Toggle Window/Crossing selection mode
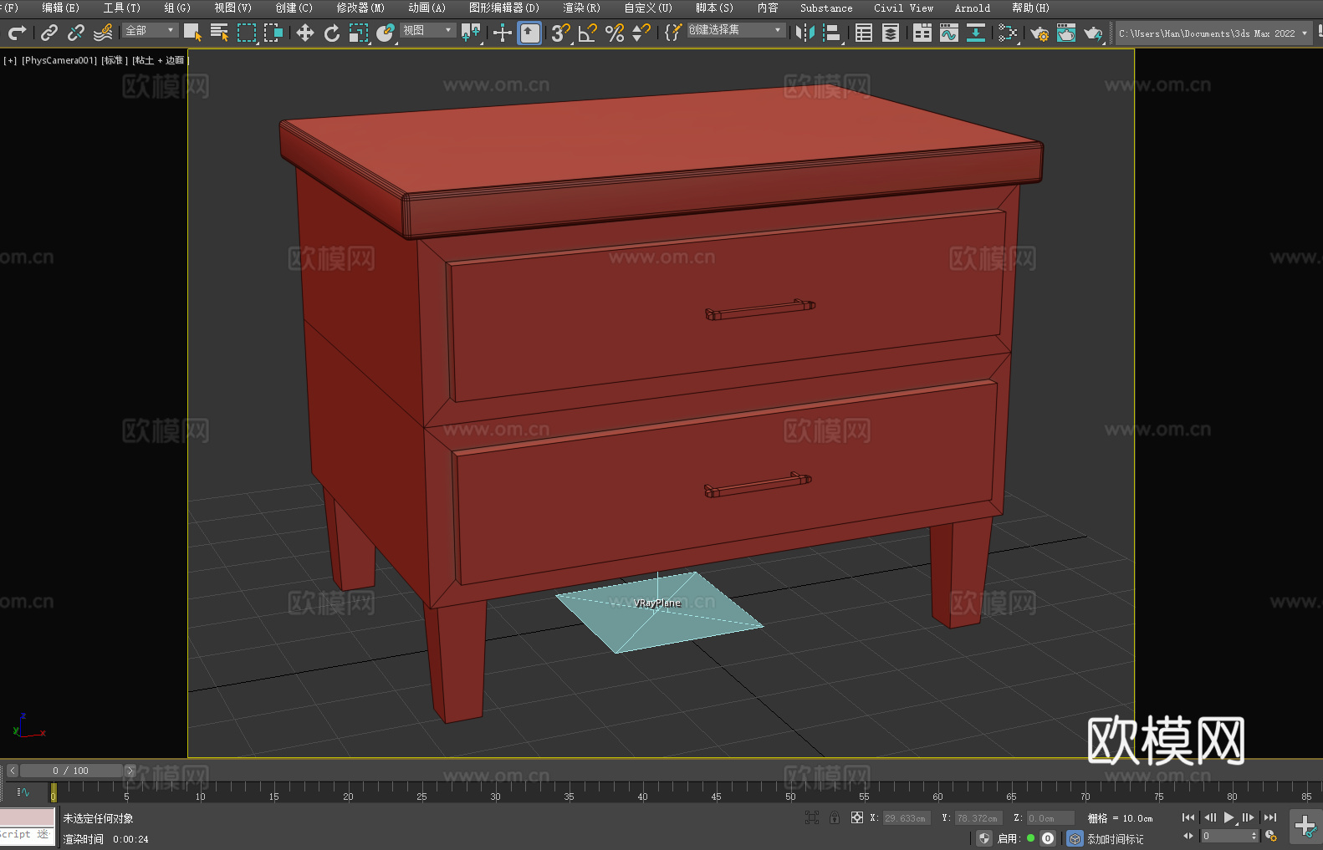Image resolution: width=1323 pixels, height=850 pixels. [273, 33]
